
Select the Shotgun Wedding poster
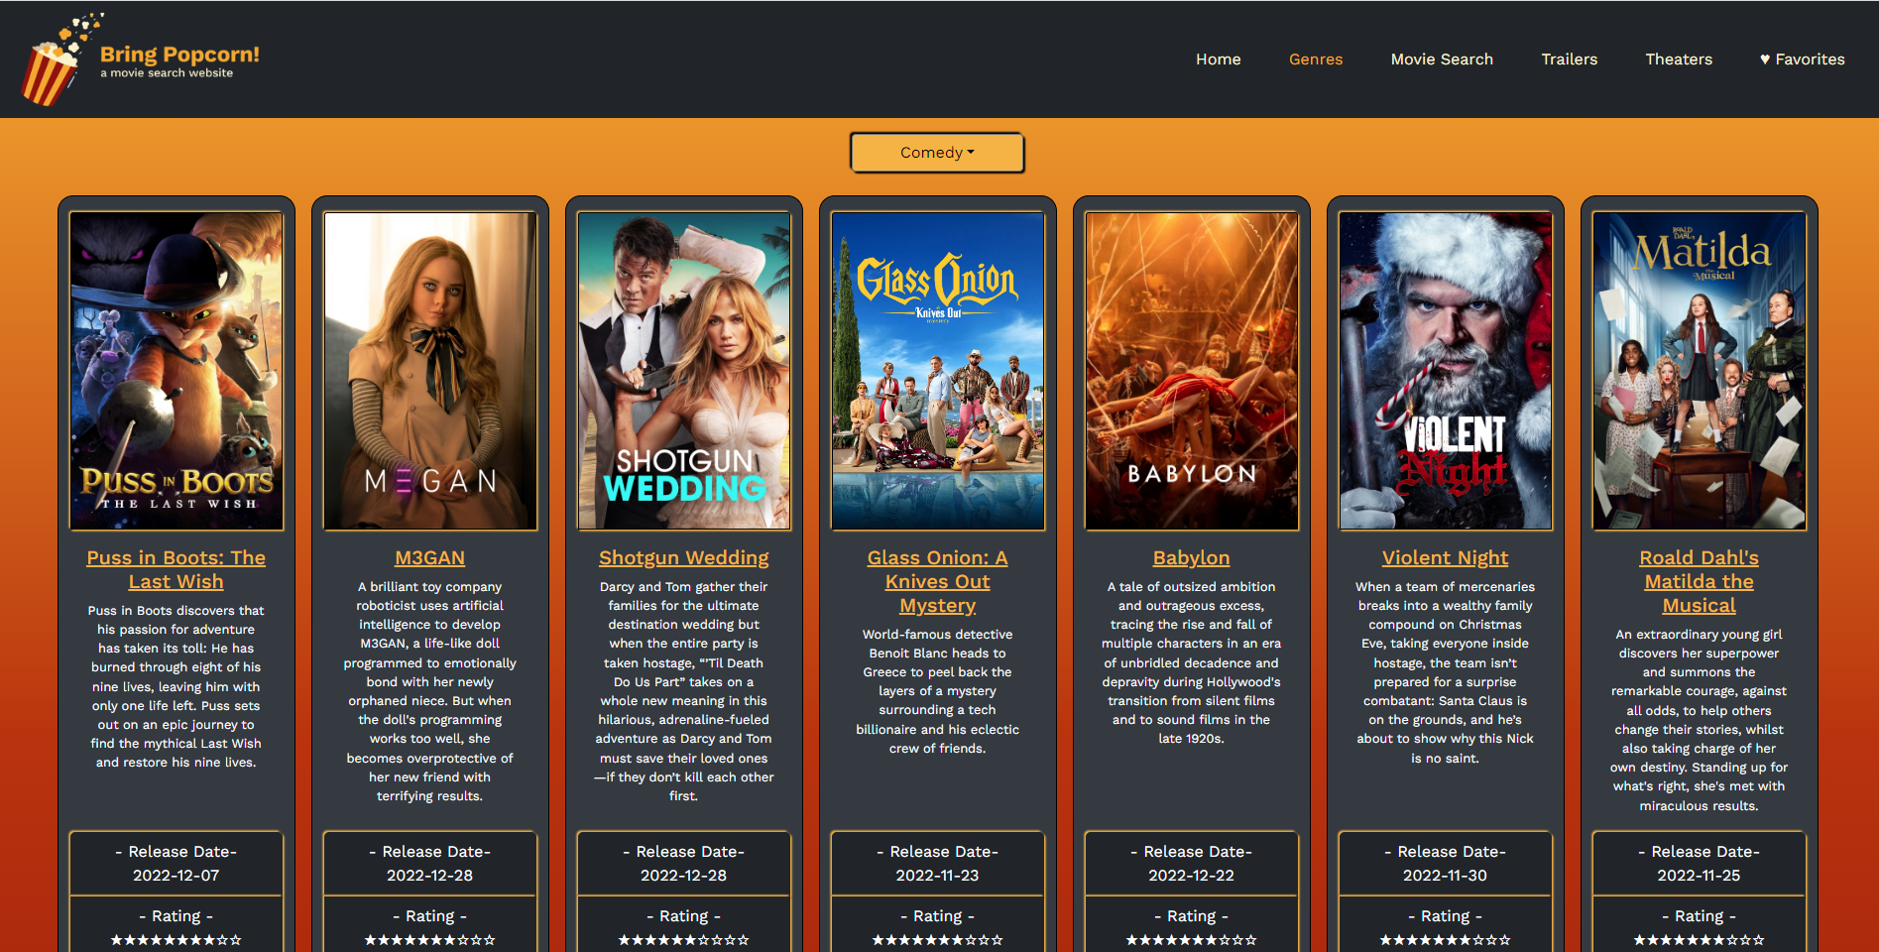[x=684, y=371]
